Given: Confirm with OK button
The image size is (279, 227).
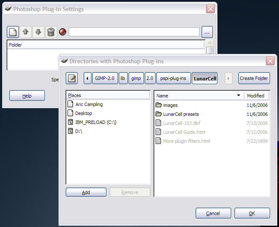Looking at the screenshot, I should click(x=252, y=213).
